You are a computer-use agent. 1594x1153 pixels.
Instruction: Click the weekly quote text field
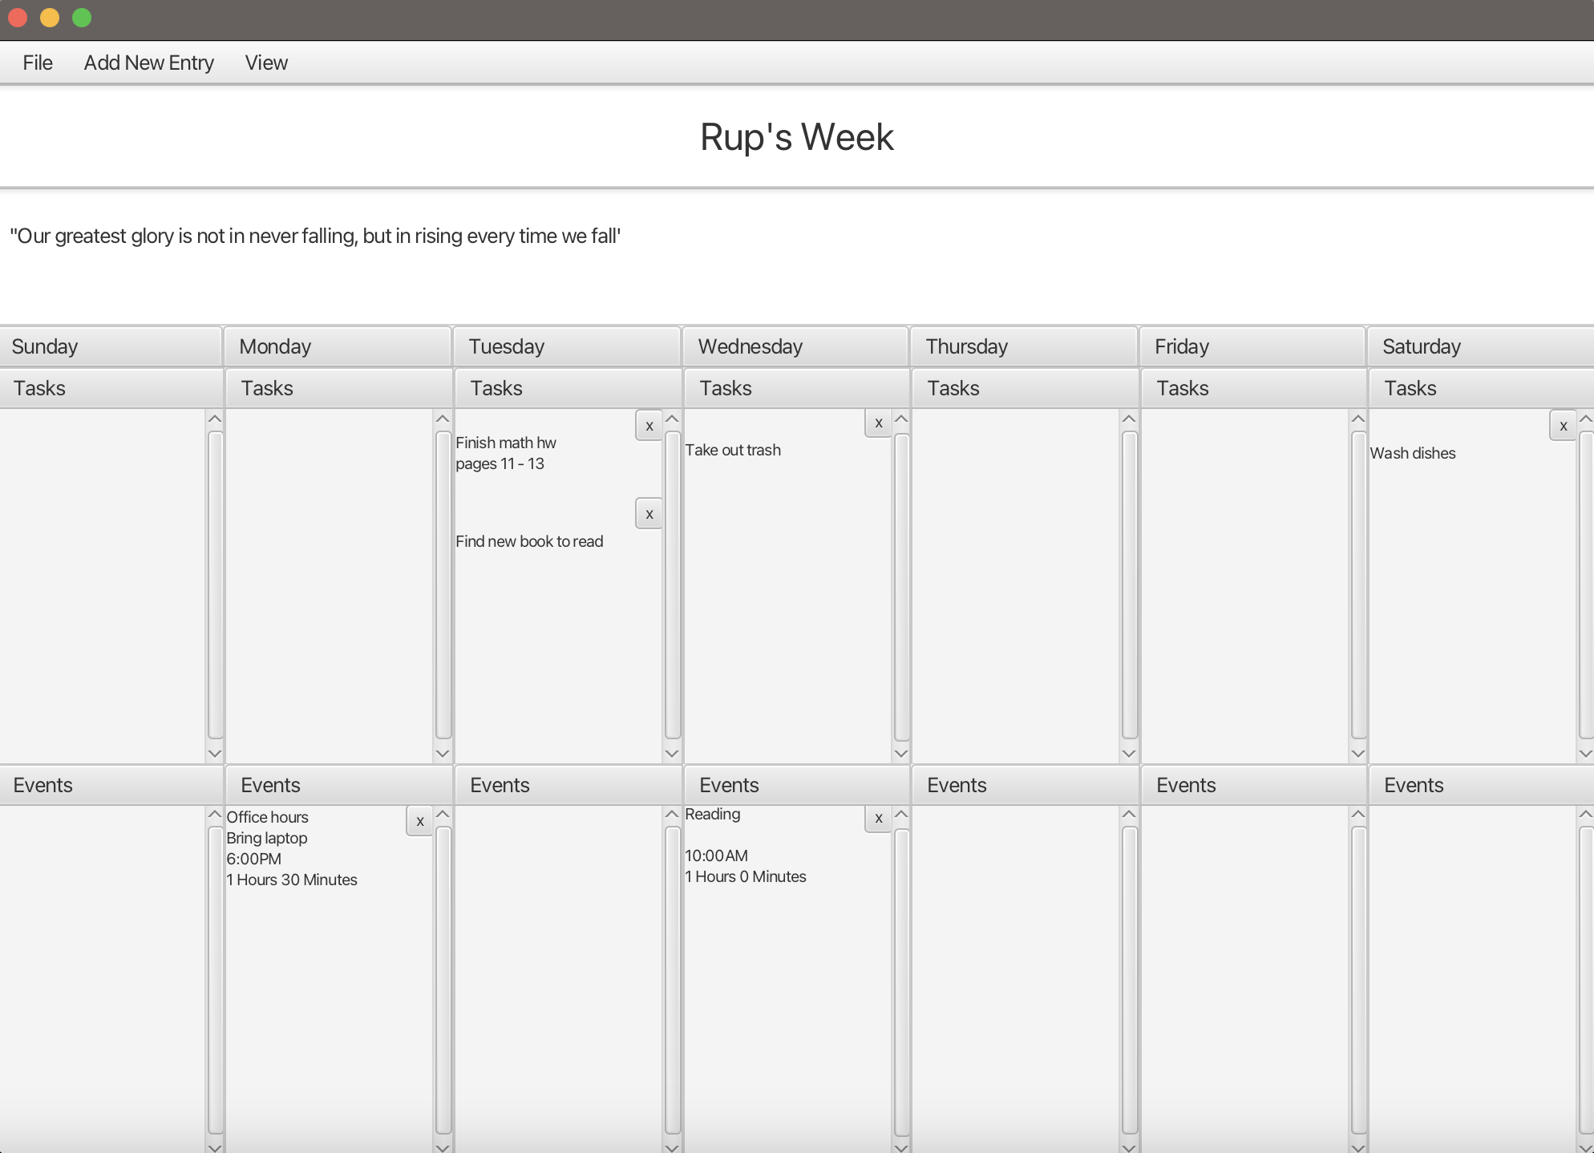(315, 237)
